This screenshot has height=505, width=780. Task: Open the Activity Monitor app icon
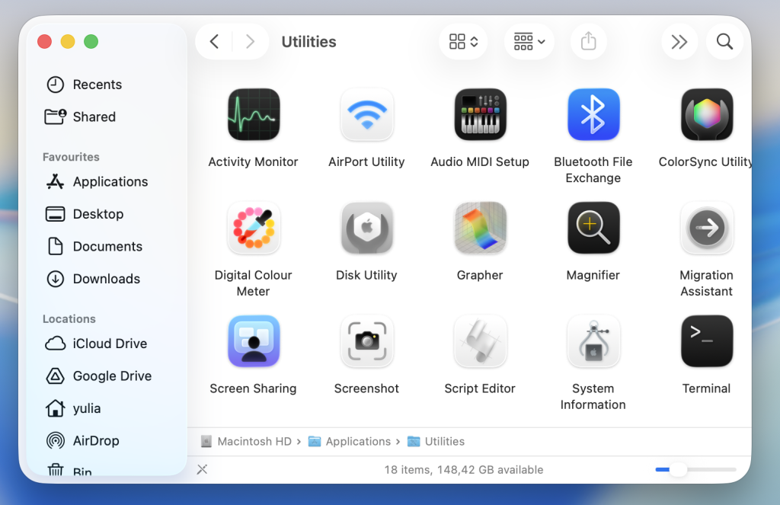[254, 114]
